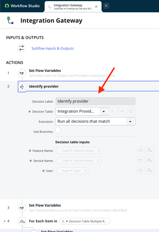This screenshot has height=232, width=159.
Task: Open the data pill picker for Feature Name
Action: (x=150, y=150)
